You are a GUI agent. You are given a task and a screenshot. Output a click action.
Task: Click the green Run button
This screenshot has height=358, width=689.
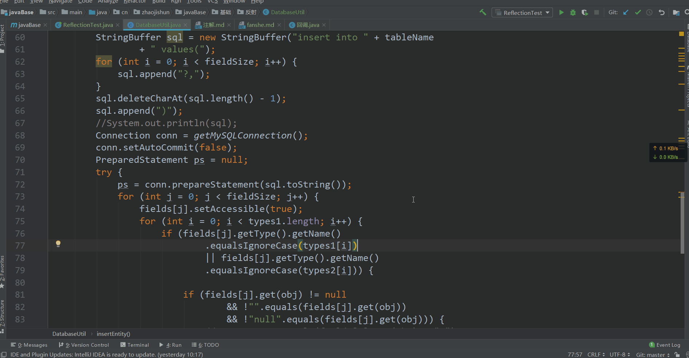click(561, 13)
